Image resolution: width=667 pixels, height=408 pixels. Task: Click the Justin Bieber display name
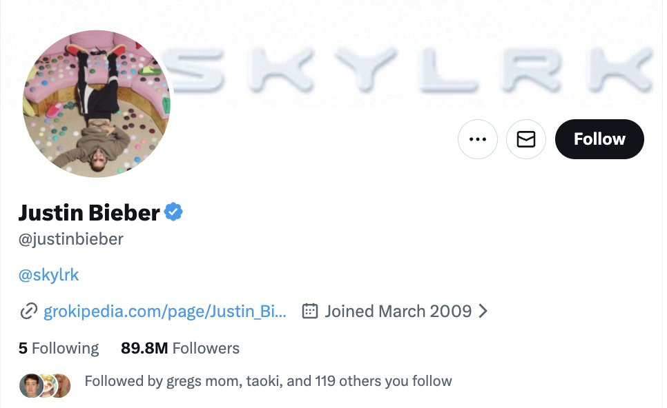pyautogui.click(x=89, y=212)
